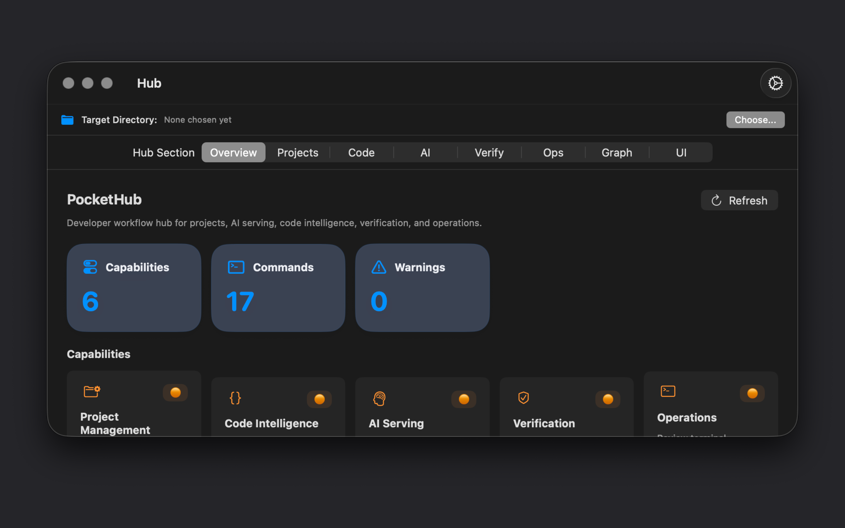845x528 pixels.
Task: Click the Capabilities toggle-stack icon
Action: pyautogui.click(x=90, y=267)
